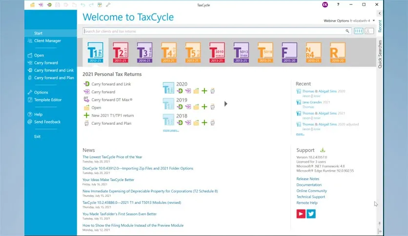The height and width of the screenshot is (236, 408).
Task: Open Remote Help link
Action: [x=307, y=203]
